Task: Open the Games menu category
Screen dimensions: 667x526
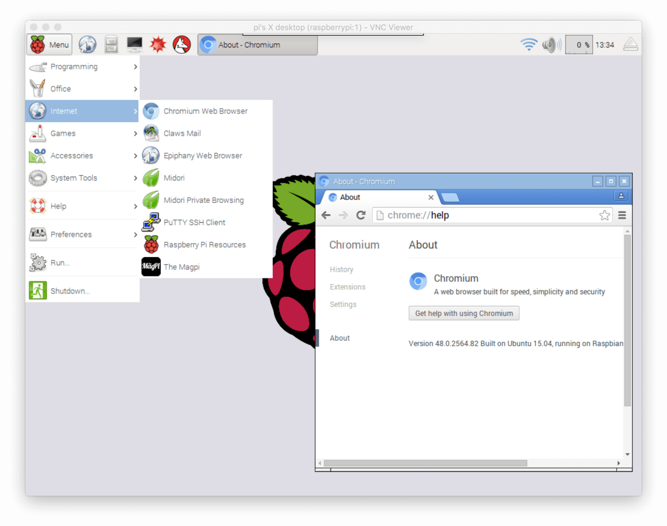Action: (x=83, y=133)
